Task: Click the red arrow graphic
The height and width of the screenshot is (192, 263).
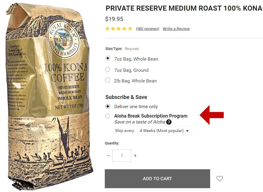Action: click(x=212, y=115)
